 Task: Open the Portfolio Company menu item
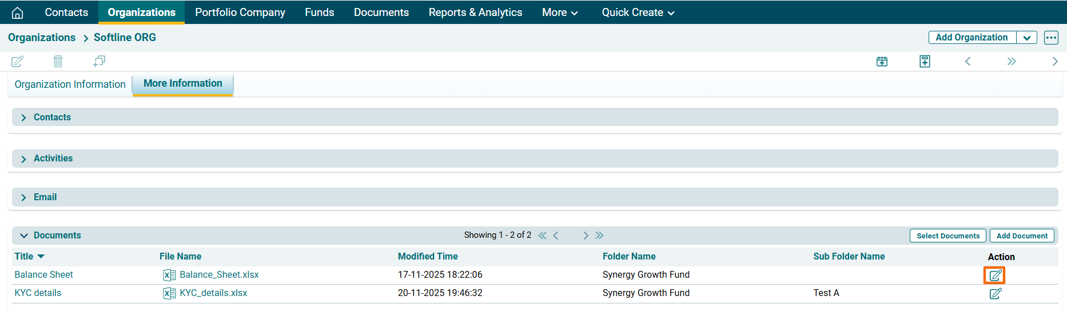[x=240, y=13]
